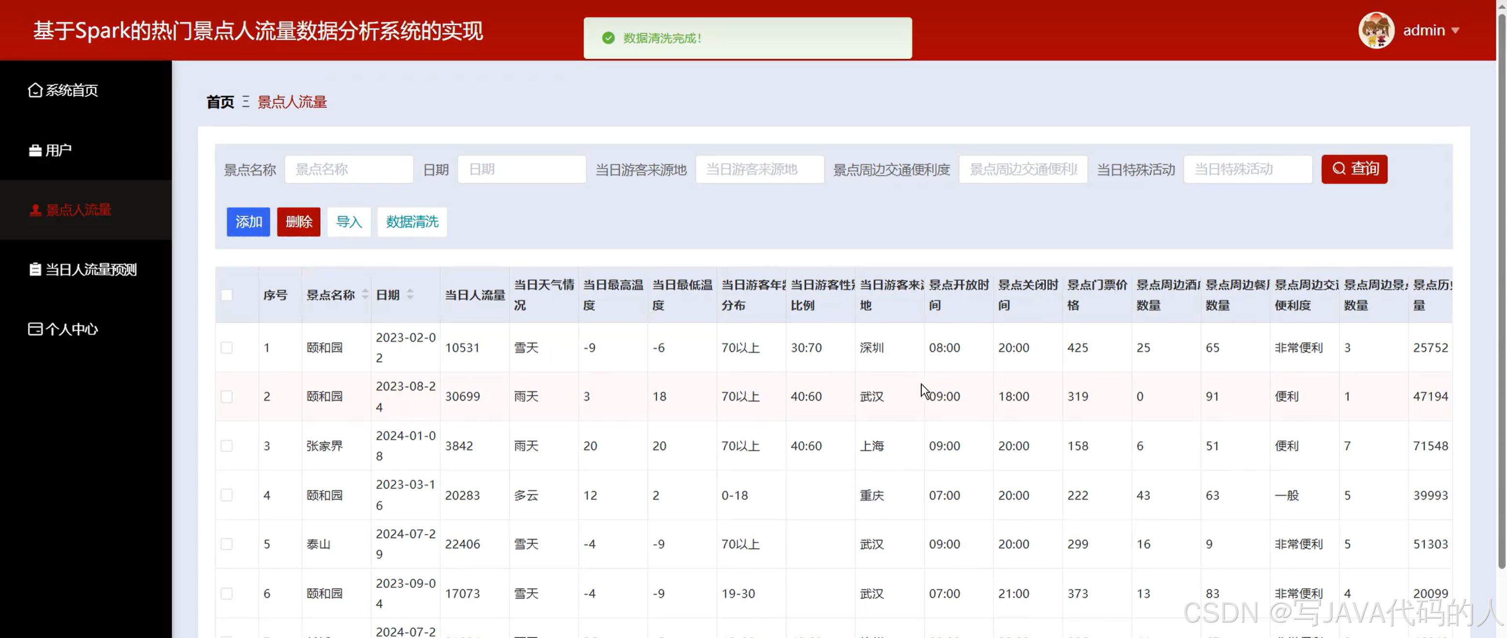Click the person icon beside 景点人流量

pyautogui.click(x=35, y=210)
